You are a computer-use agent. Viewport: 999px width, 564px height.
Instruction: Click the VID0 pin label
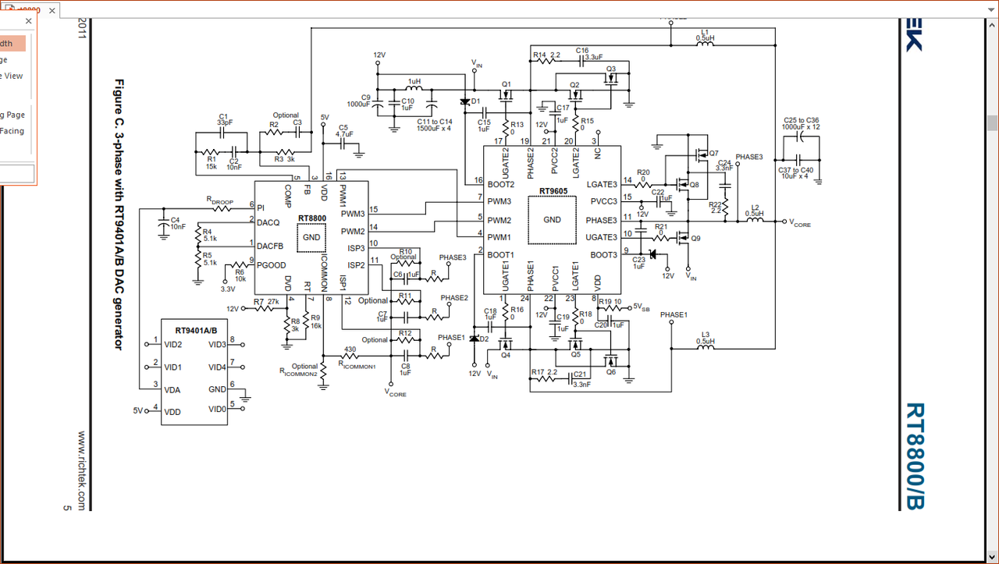217,409
